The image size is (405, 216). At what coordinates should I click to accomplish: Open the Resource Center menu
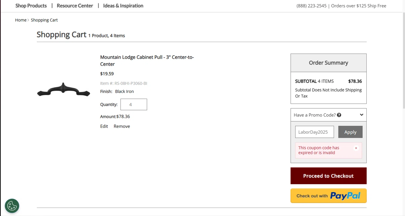point(75,6)
